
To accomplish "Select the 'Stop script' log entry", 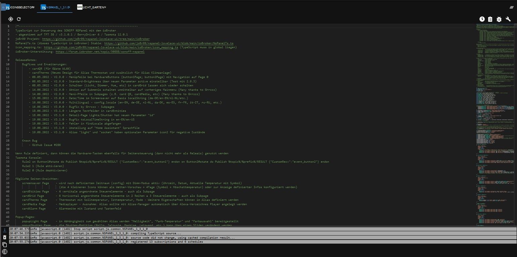I will pos(263,229).
